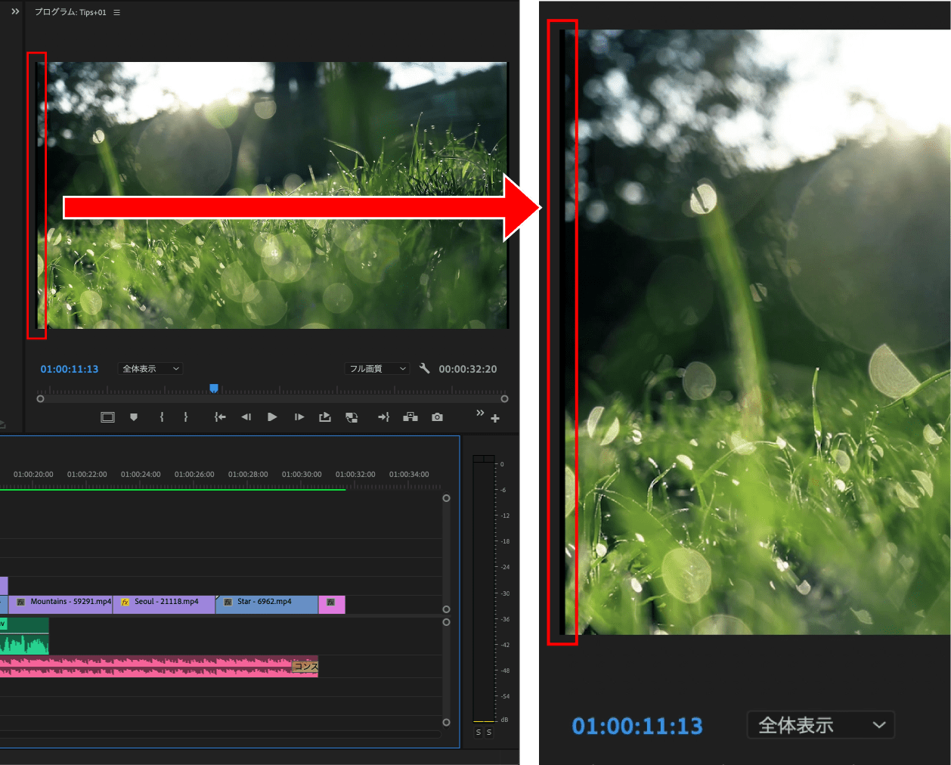Click 01:00:30:00 on the timeline ruler
This screenshot has height=765, width=951.
[302, 475]
